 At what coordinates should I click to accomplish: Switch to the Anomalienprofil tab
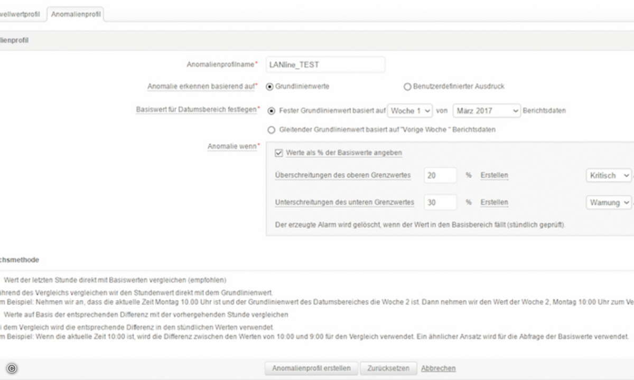coord(76,14)
